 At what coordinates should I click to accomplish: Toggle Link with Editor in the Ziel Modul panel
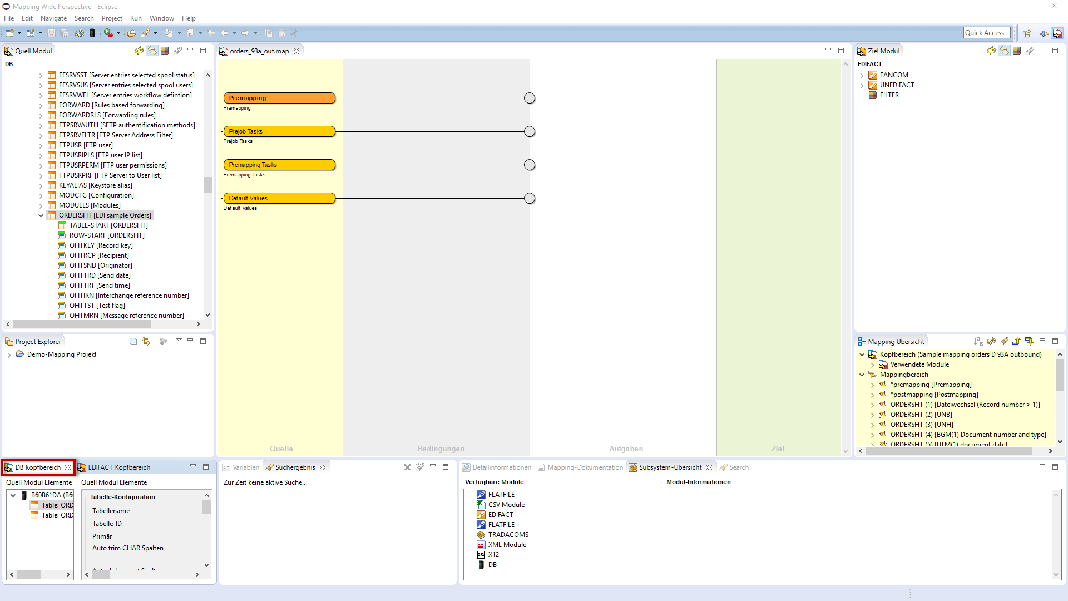[x=1004, y=51]
